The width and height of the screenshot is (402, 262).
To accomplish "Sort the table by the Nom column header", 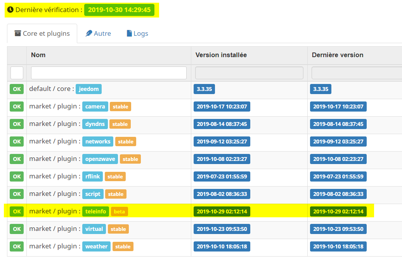I will [x=38, y=55].
